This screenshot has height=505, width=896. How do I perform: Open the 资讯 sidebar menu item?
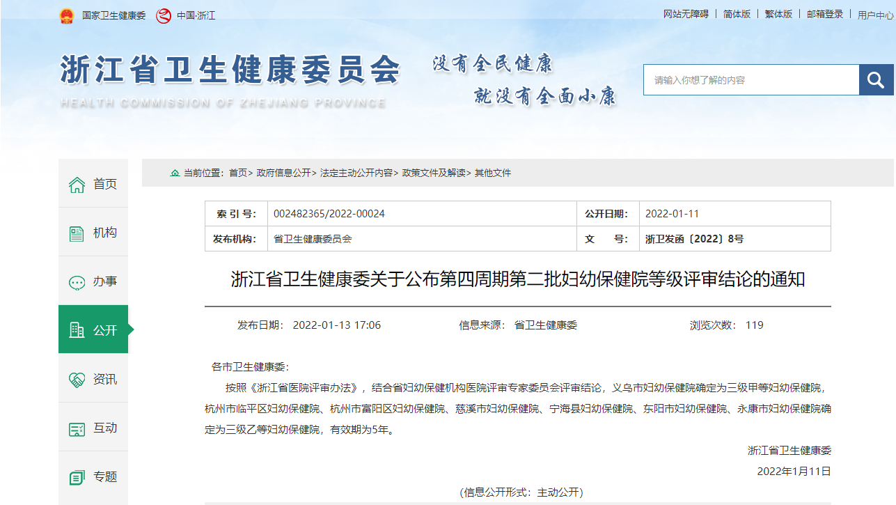(93, 378)
